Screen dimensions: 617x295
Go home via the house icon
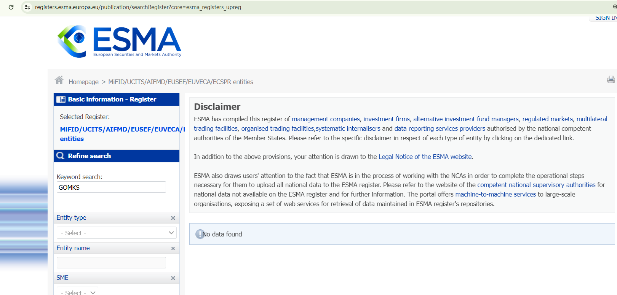click(x=59, y=80)
